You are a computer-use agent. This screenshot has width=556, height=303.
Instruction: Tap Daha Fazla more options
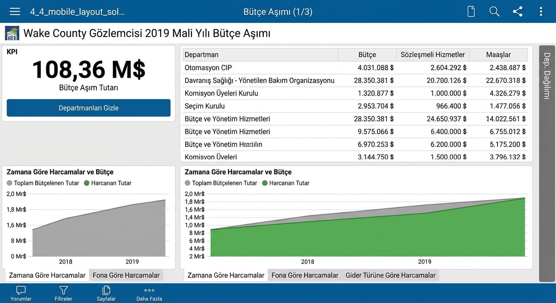click(x=149, y=294)
